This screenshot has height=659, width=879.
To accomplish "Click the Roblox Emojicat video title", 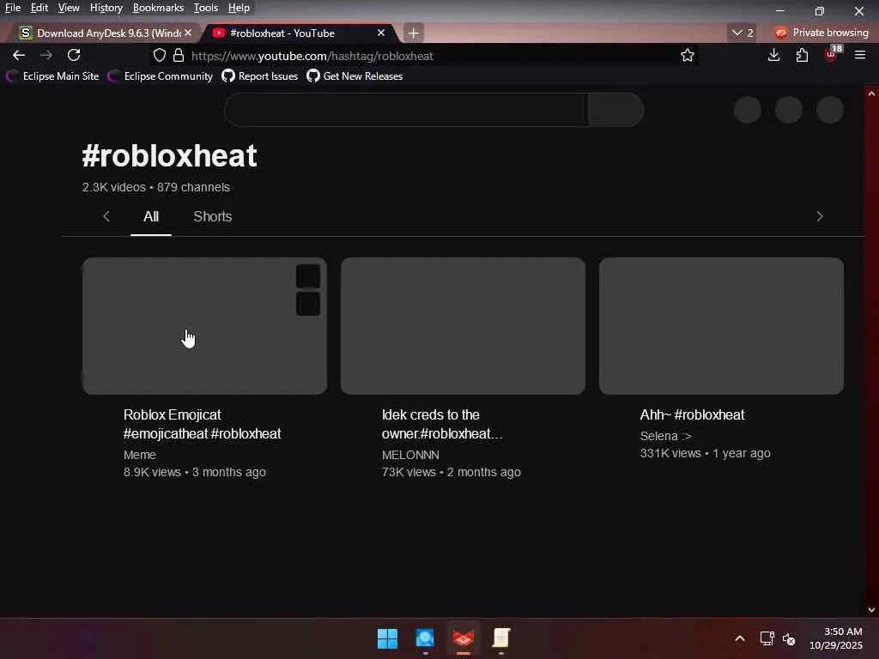I will (x=202, y=424).
